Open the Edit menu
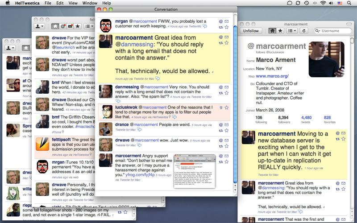The width and height of the screenshot is (357, 223). click(60, 3)
